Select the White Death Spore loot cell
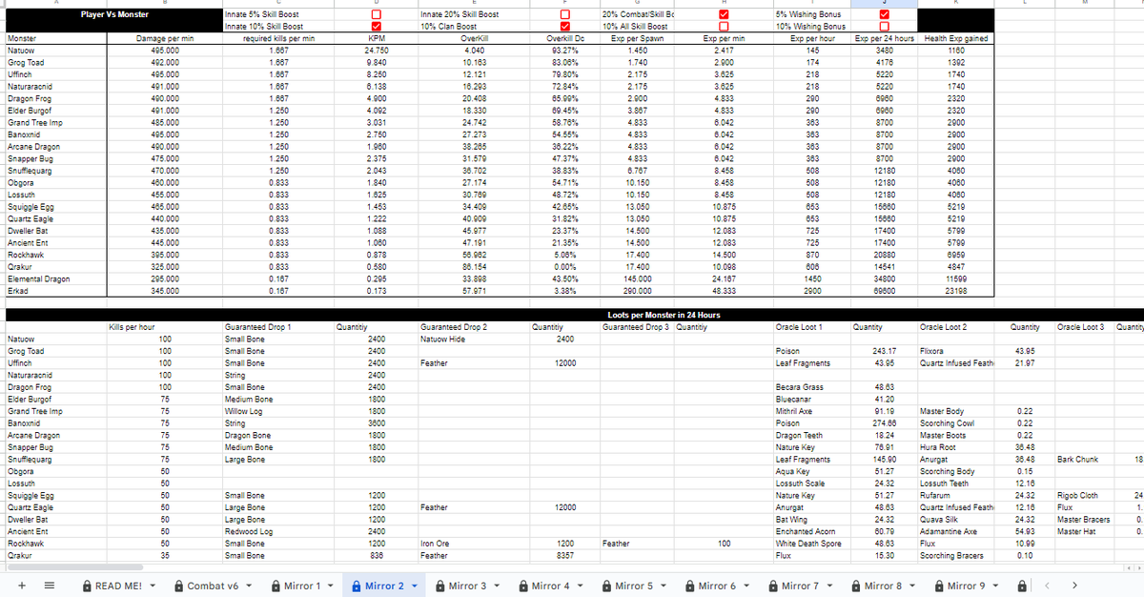This screenshot has height=597, width=1144. point(810,543)
